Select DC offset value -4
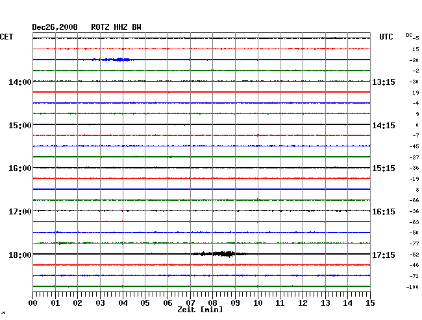Image resolution: width=422 pixels, height=320 pixels. pyautogui.click(x=416, y=103)
